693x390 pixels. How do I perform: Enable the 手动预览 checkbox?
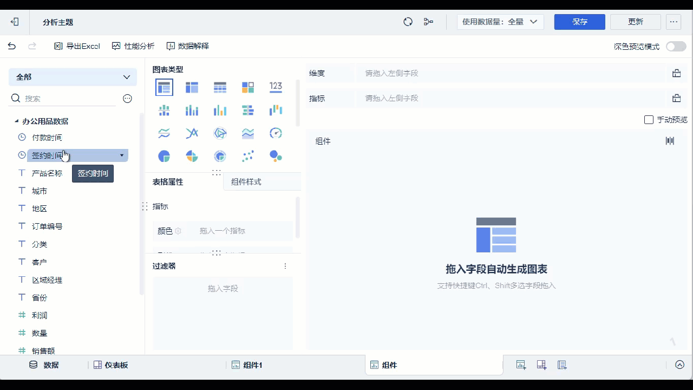point(649,120)
